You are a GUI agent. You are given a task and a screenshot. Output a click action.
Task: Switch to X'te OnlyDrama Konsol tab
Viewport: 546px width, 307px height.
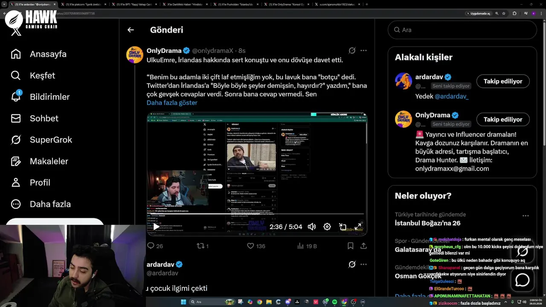click(x=288, y=4)
